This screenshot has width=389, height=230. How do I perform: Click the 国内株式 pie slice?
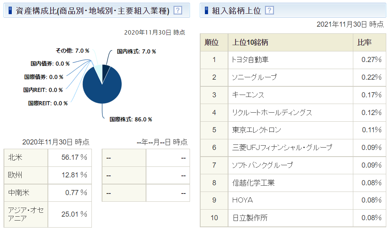click(x=106, y=71)
